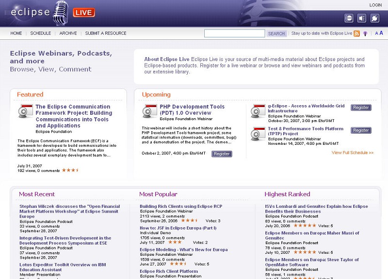388x279 pixels.
Task: Open the HOME menu item
Action: [x=16, y=33]
